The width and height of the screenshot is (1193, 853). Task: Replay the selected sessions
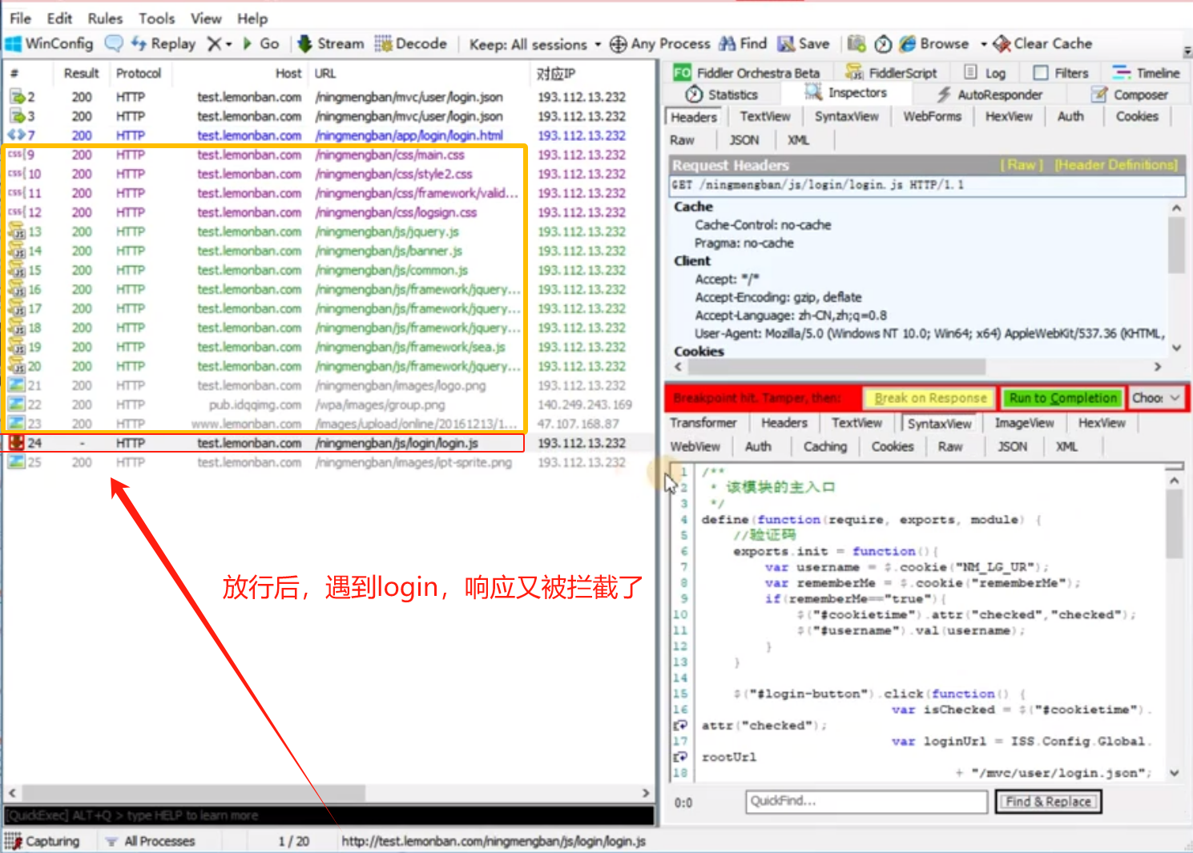(163, 43)
